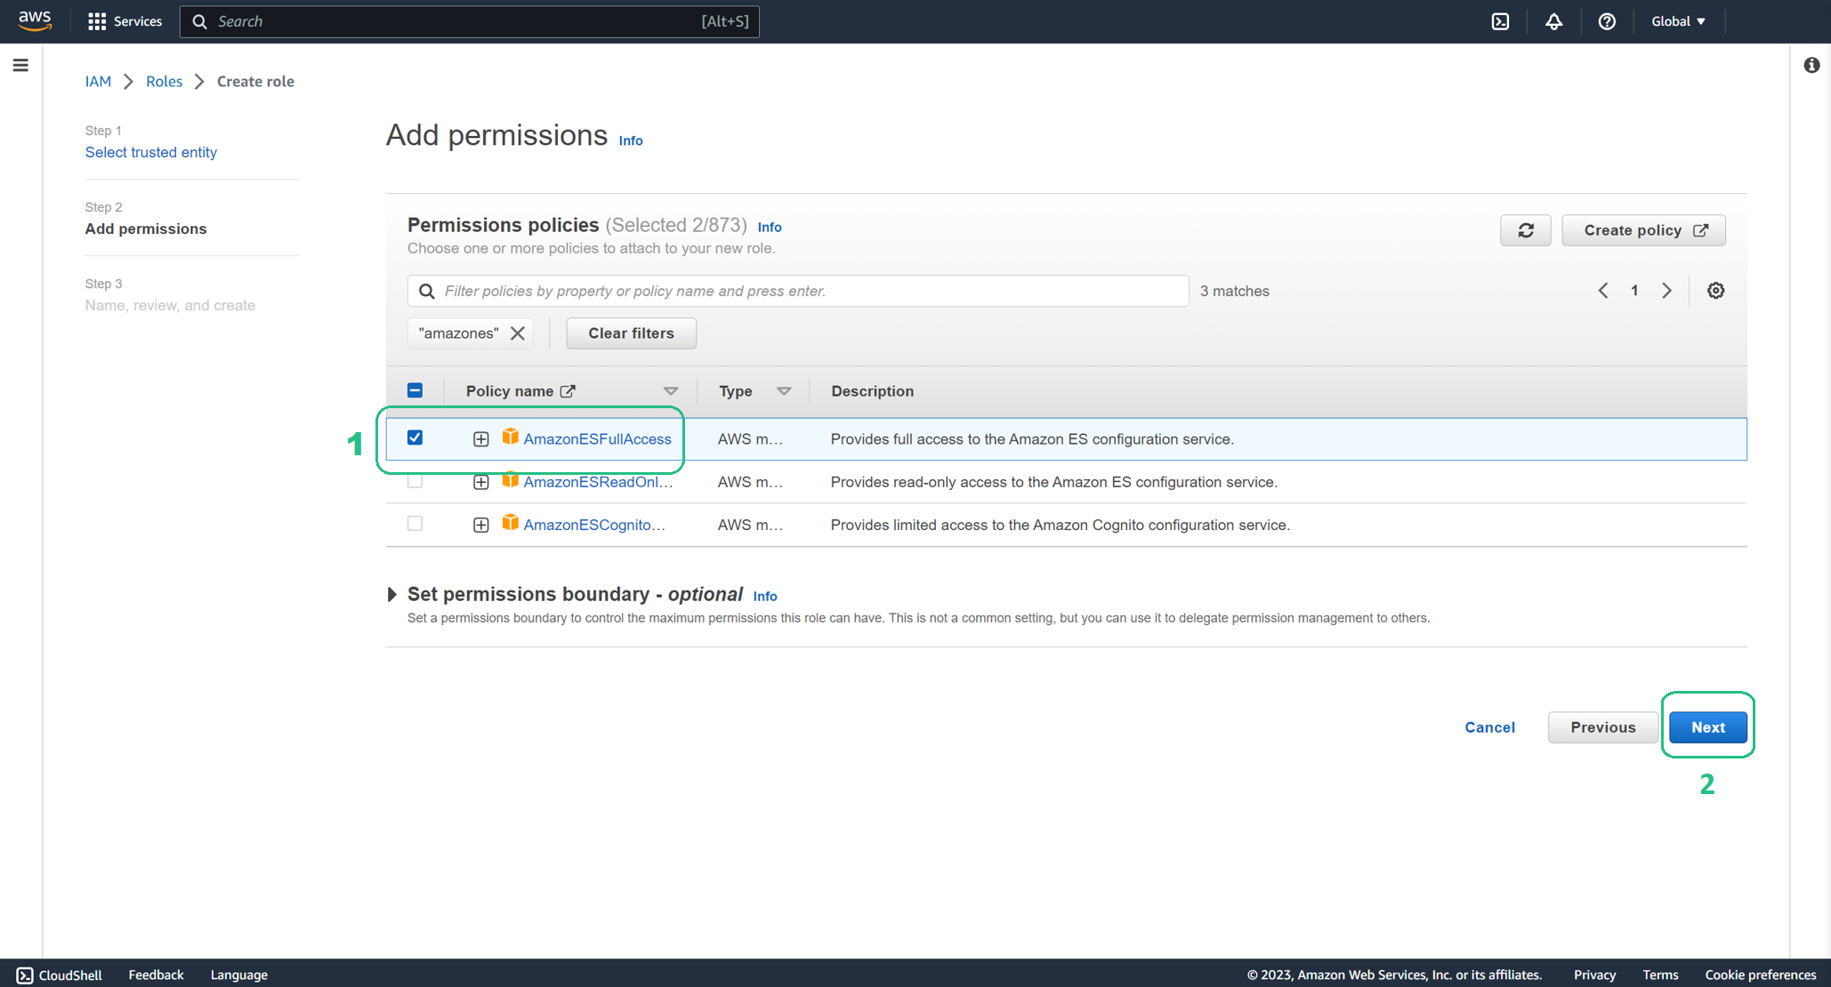Open Terms link in footer

[x=1660, y=975]
